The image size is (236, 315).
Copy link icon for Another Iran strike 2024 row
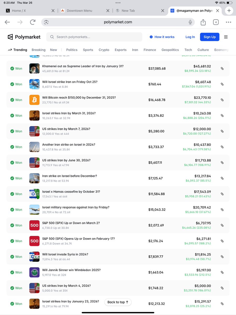click(x=222, y=147)
